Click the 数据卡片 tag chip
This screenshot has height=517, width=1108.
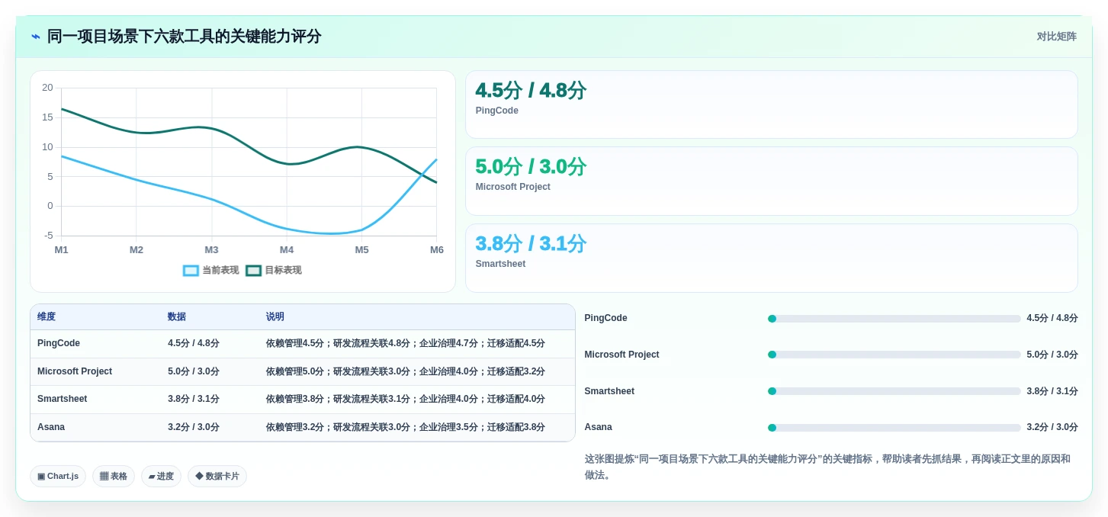pos(217,477)
